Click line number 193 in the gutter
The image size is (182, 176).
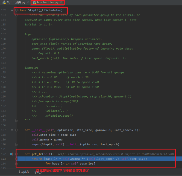click(3, 159)
